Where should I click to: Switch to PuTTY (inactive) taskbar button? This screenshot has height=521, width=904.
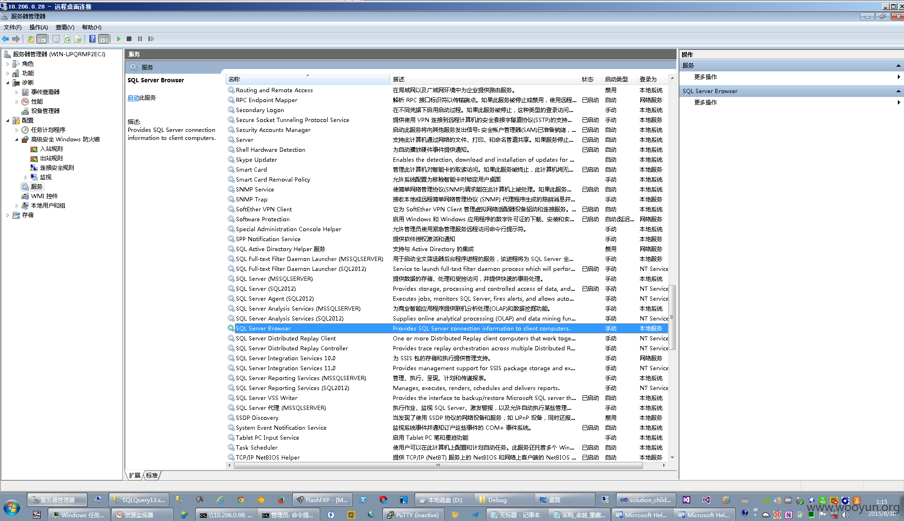coord(413,515)
